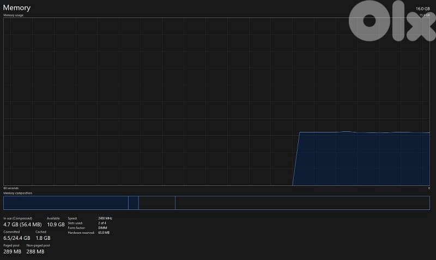Click the Speed 2400 MHz value
This screenshot has width=436, height=260.
[x=105, y=218]
